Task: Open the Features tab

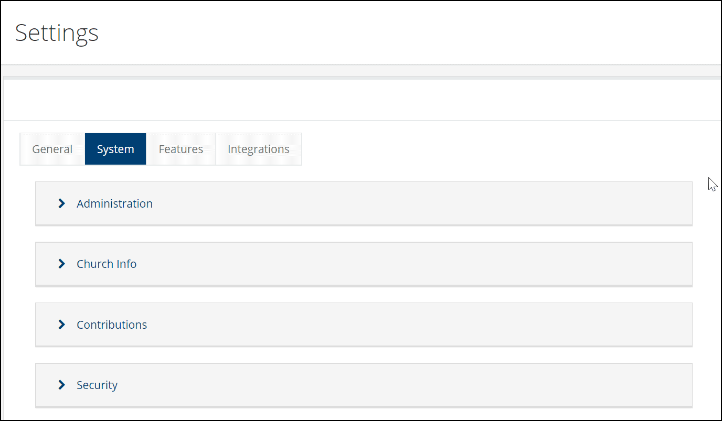Action: [x=181, y=149]
